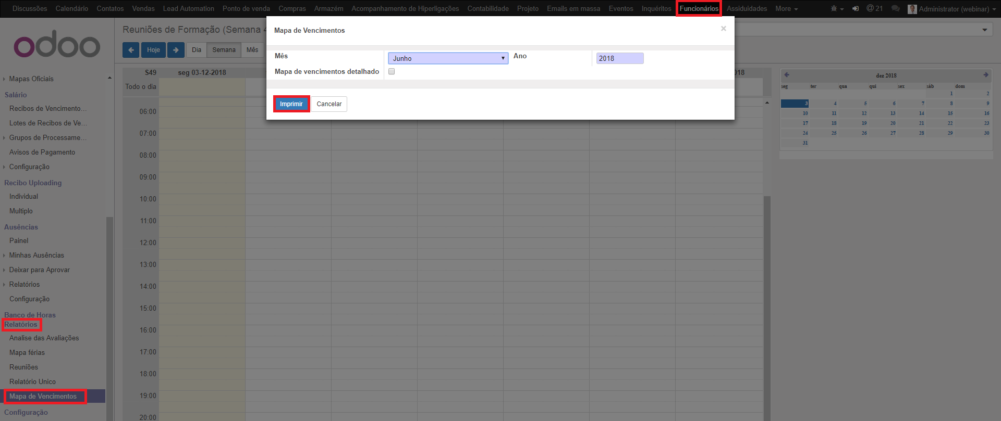
Task: Click the Imprimir button
Action: (x=291, y=104)
